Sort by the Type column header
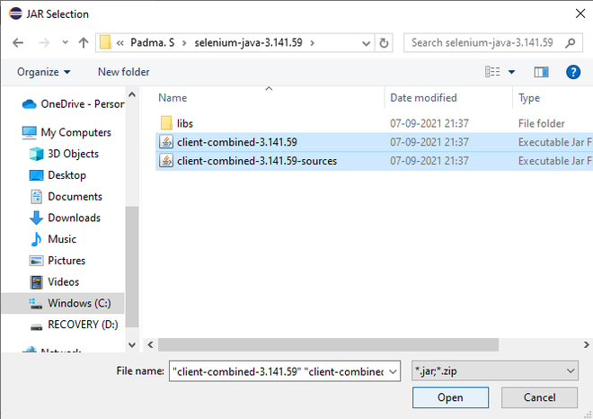This screenshot has height=419, width=593. pyautogui.click(x=529, y=98)
